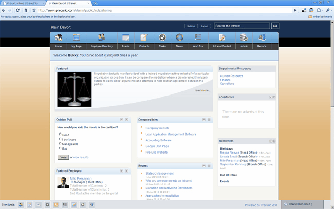This screenshot has height=209, width=334.
Task: Open the Tasks checkmark icon
Action: pos(162,37)
